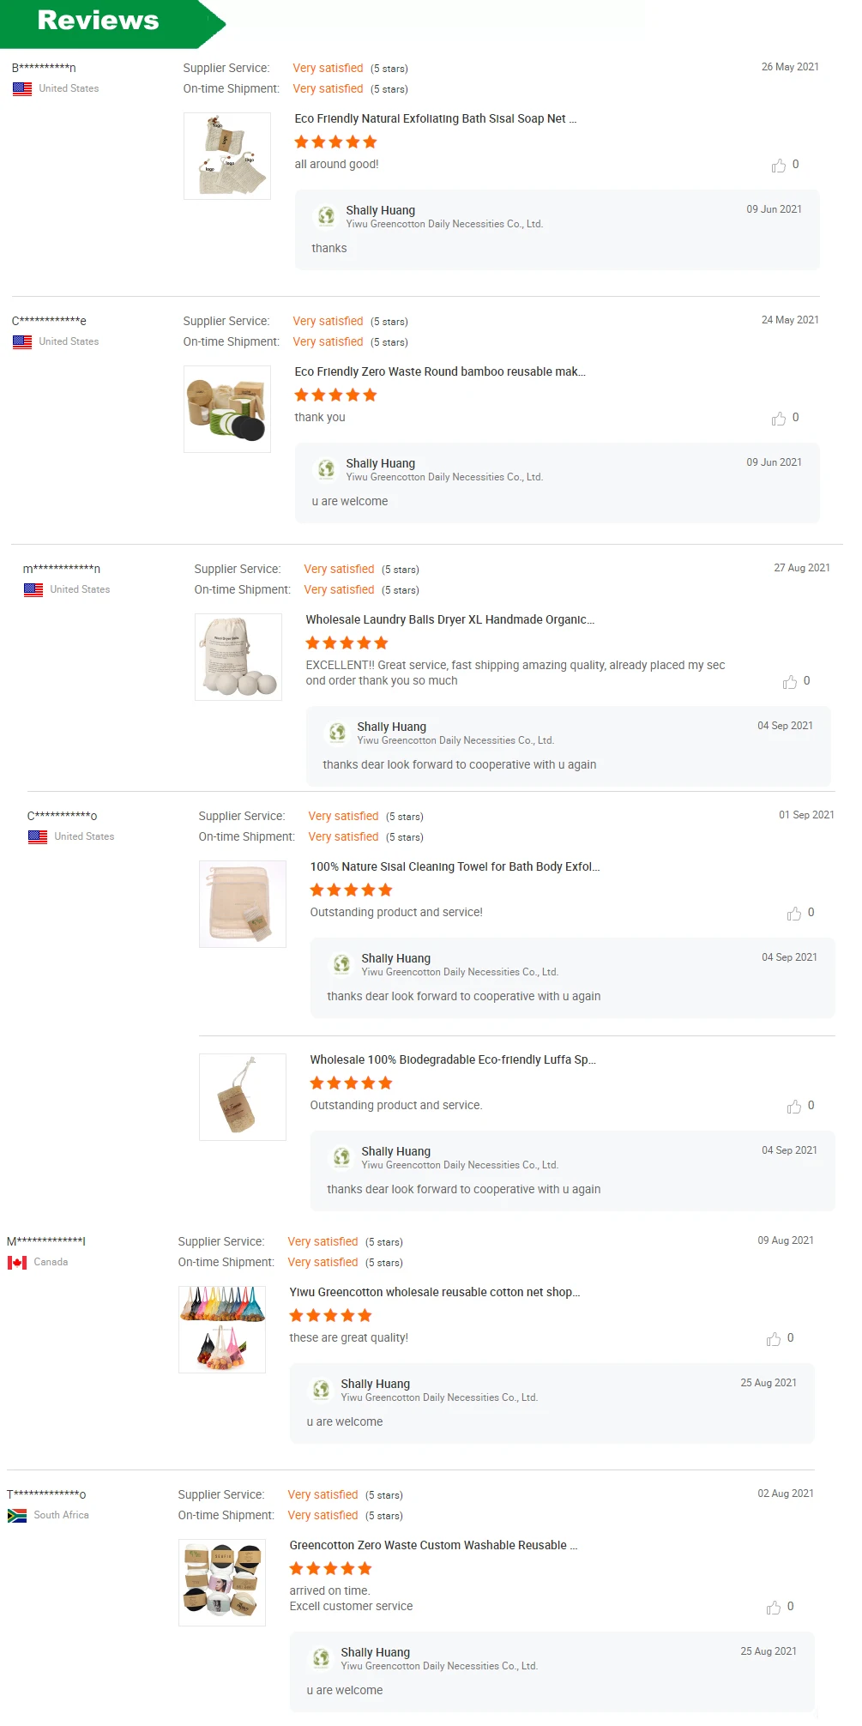The height and width of the screenshot is (1726, 862).
Task: Click the Canada flag icon
Action: 17,1263
